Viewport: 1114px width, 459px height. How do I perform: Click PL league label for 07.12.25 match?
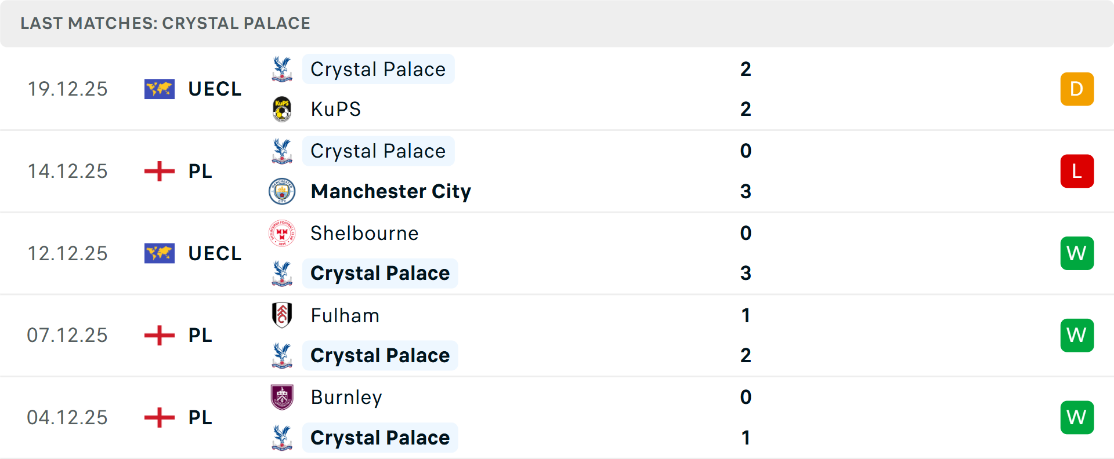[200, 336]
